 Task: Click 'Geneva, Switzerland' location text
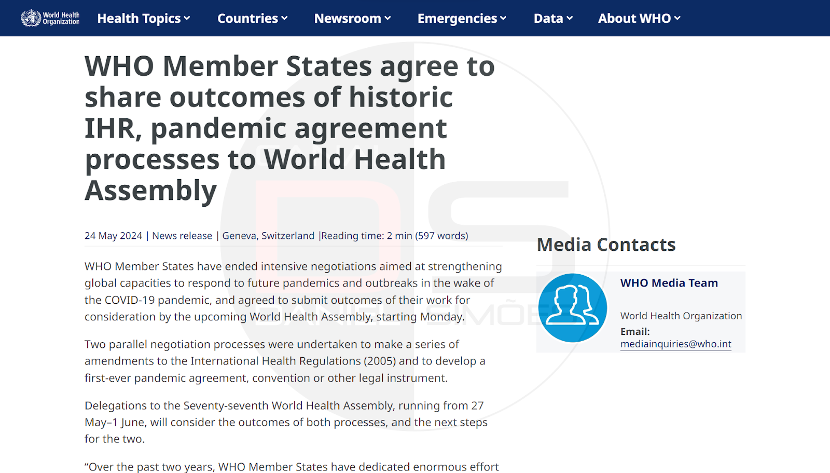[x=268, y=236]
